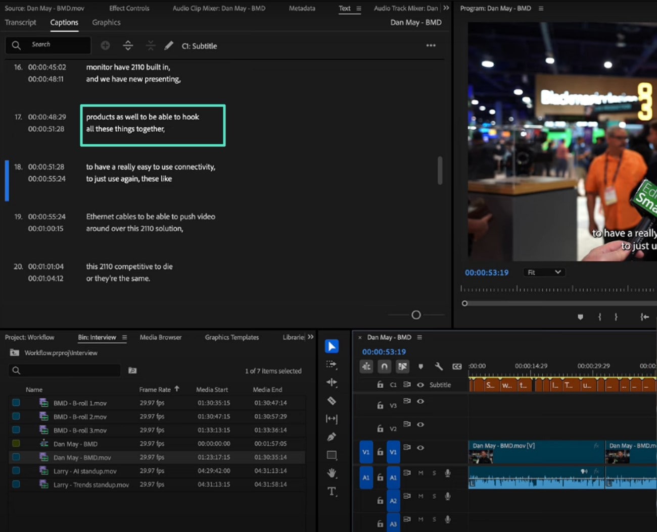This screenshot has width=657, height=532.
Task: Select the Razor tool in the tools panel
Action: point(332,401)
